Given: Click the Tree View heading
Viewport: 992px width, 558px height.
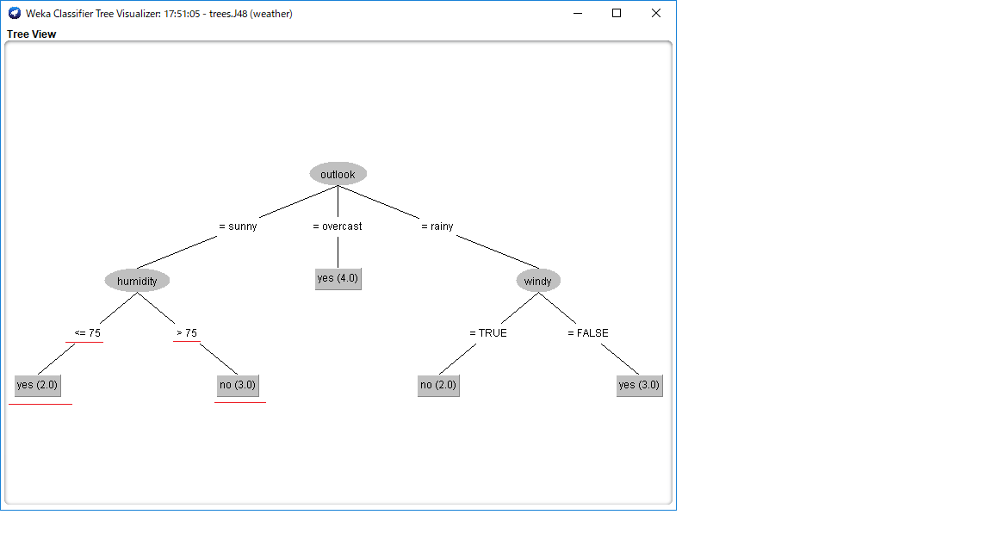Looking at the screenshot, I should [32, 34].
